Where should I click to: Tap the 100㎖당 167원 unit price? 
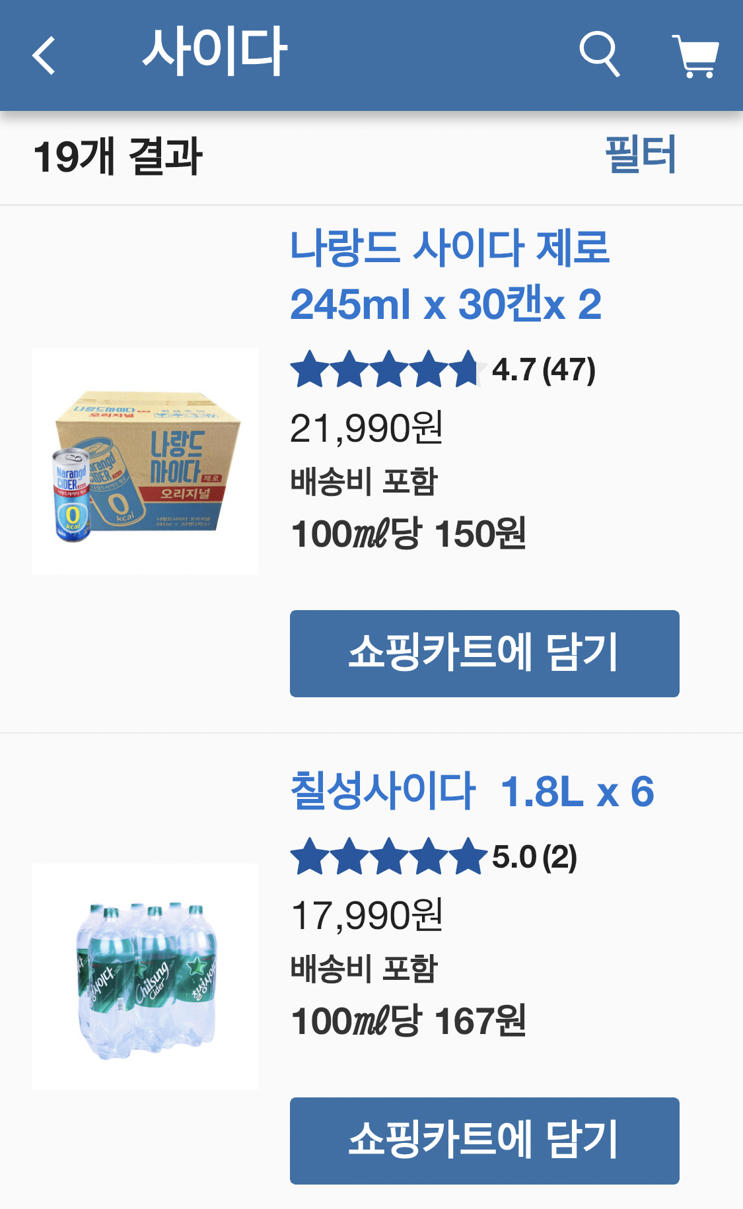(x=408, y=1021)
